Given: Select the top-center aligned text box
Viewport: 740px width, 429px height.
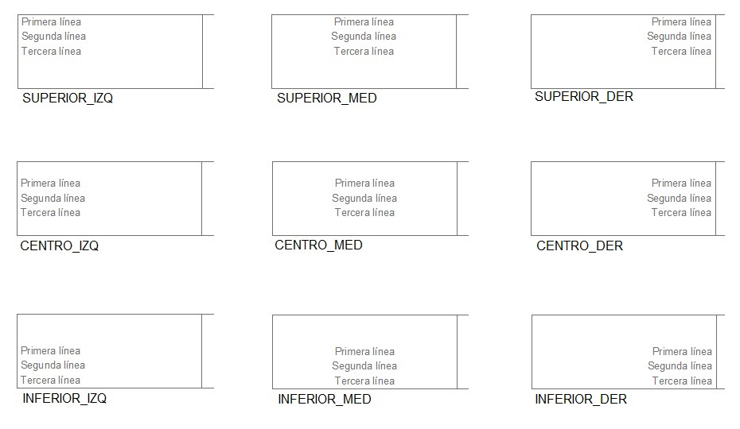Looking at the screenshot, I should pyautogui.click(x=364, y=52).
